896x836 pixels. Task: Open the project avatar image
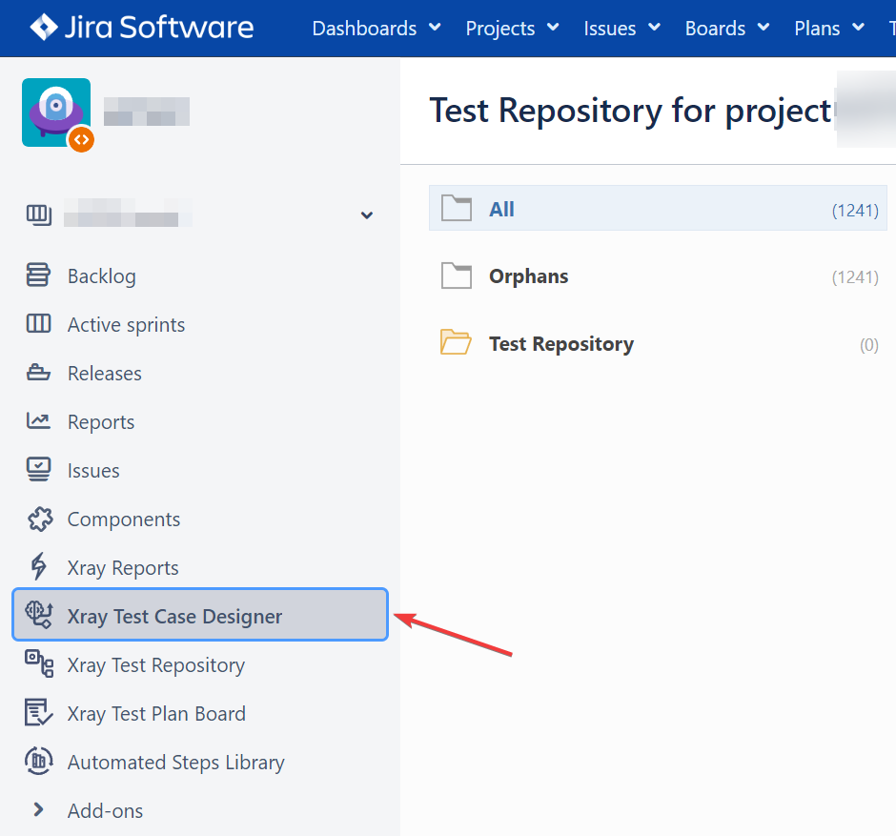(56, 112)
